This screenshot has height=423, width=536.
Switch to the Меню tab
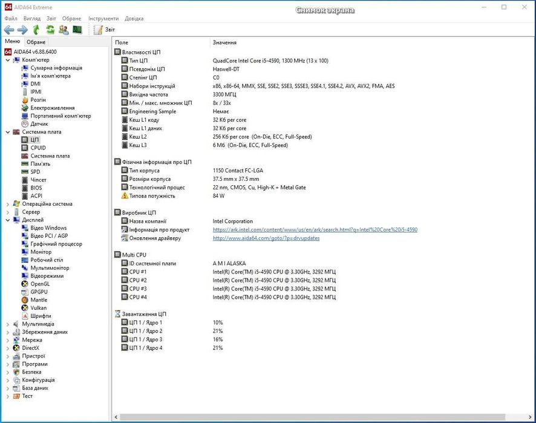[12, 41]
